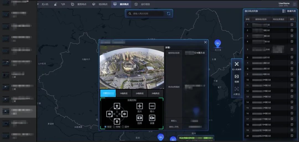Collapse list using 隐藏列表 toggle
Viewport: 299px width, 142px height.
pos(289,11)
